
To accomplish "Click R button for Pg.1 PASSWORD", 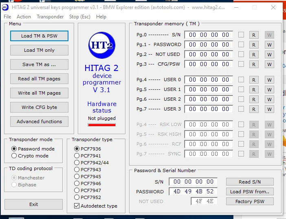I will pos(254,45).
